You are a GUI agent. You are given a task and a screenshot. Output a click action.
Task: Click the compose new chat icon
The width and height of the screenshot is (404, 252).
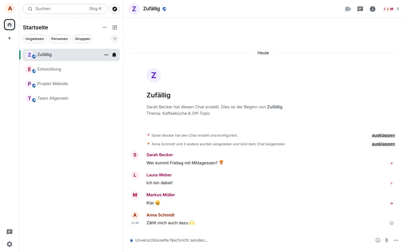[x=115, y=27]
